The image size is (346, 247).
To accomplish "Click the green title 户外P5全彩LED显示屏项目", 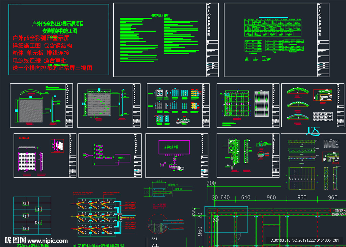I will 58,24.
